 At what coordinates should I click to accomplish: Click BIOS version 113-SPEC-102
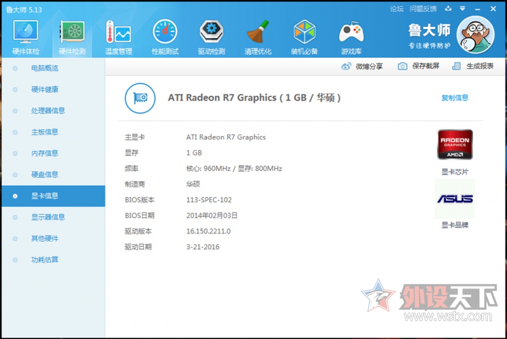209,200
